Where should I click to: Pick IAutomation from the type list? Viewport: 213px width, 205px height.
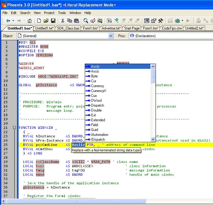pos(118,135)
